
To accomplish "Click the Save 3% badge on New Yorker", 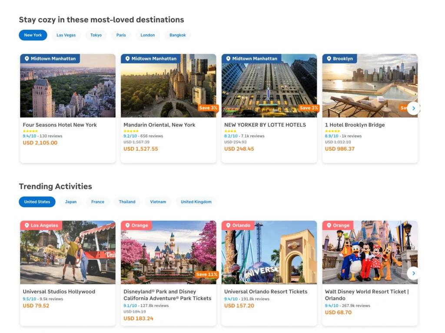I will tap(309, 108).
